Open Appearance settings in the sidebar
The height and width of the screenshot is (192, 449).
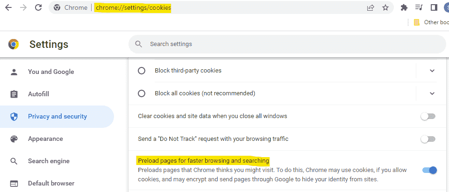(x=45, y=139)
